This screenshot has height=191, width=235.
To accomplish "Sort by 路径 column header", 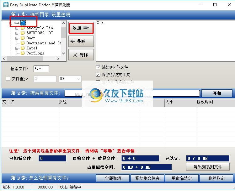I will click(x=99, y=103).
